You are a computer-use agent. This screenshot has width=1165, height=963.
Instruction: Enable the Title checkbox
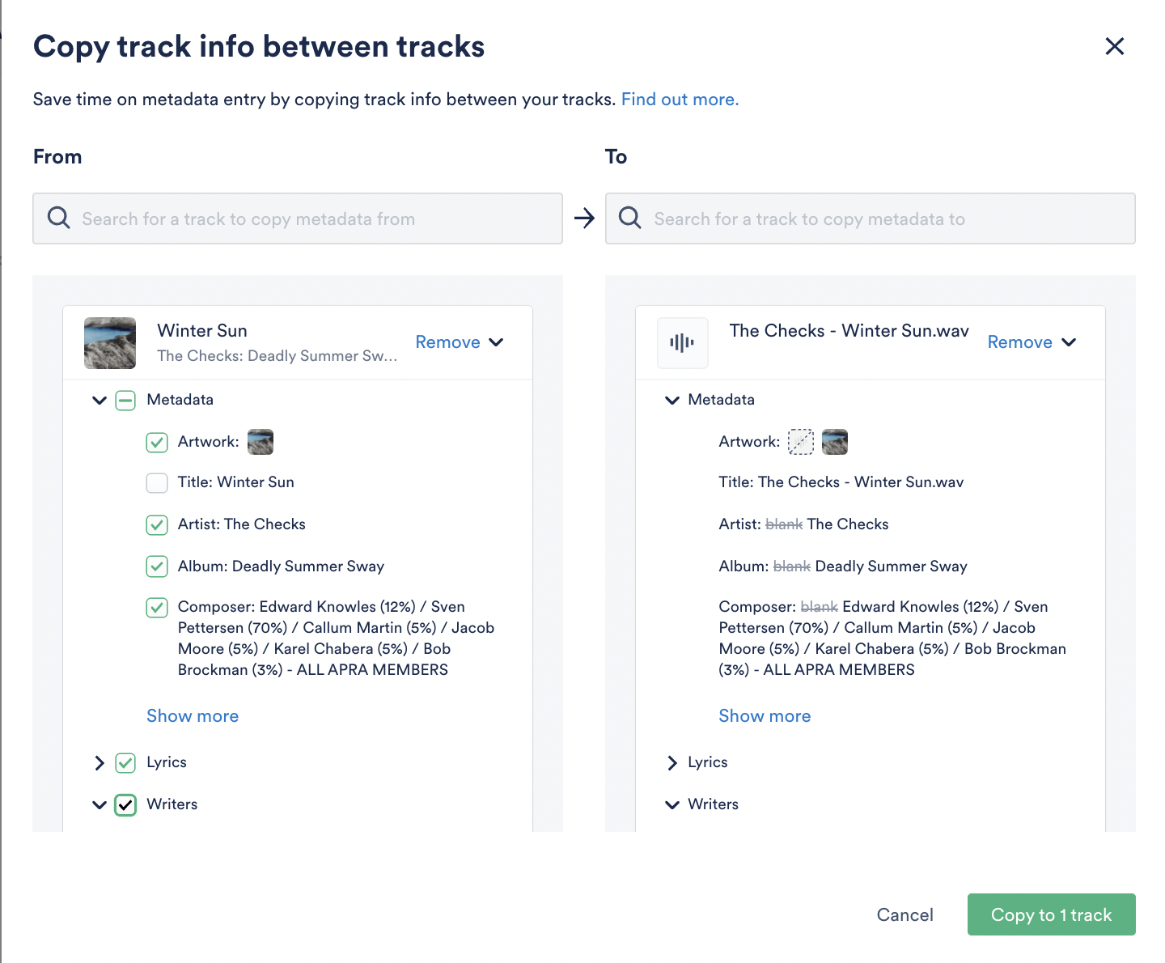(x=157, y=482)
